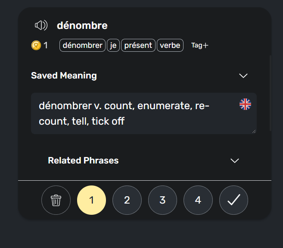Click the textarea resize handle corner
The image size is (283, 248).
(254, 132)
